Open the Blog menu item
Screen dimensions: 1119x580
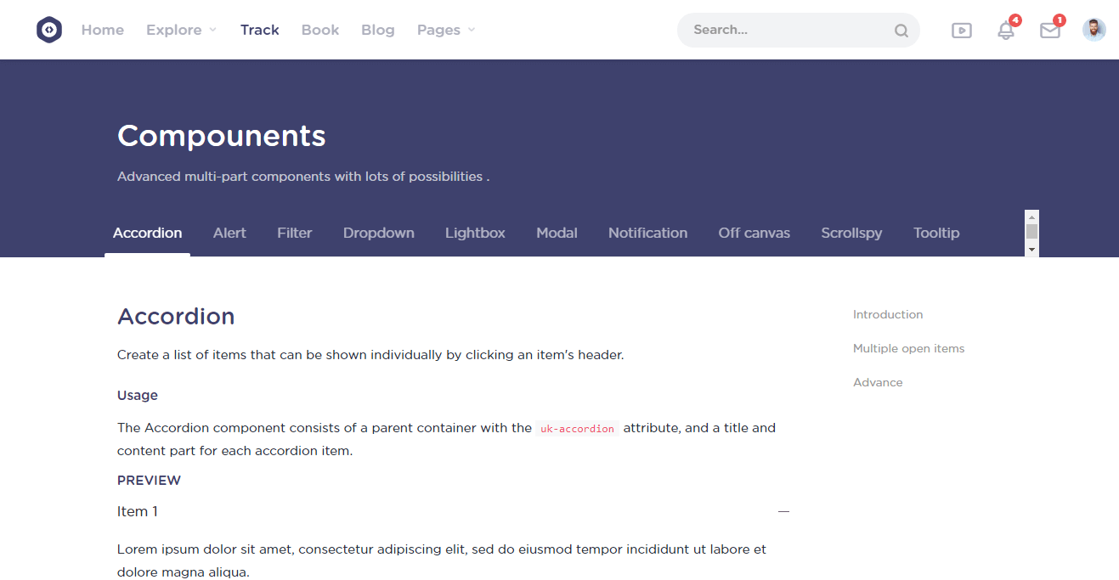(x=378, y=30)
